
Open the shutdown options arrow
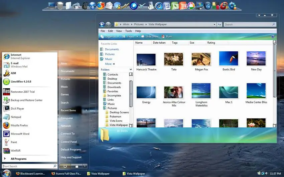tap(85, 166)
